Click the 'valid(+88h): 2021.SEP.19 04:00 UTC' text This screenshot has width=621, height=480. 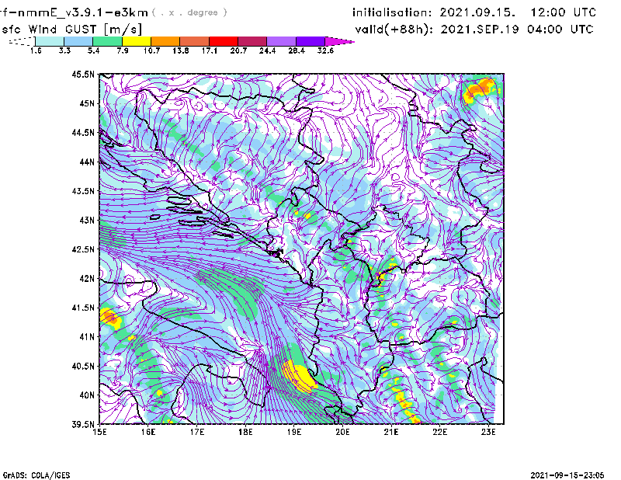[474, 30]
